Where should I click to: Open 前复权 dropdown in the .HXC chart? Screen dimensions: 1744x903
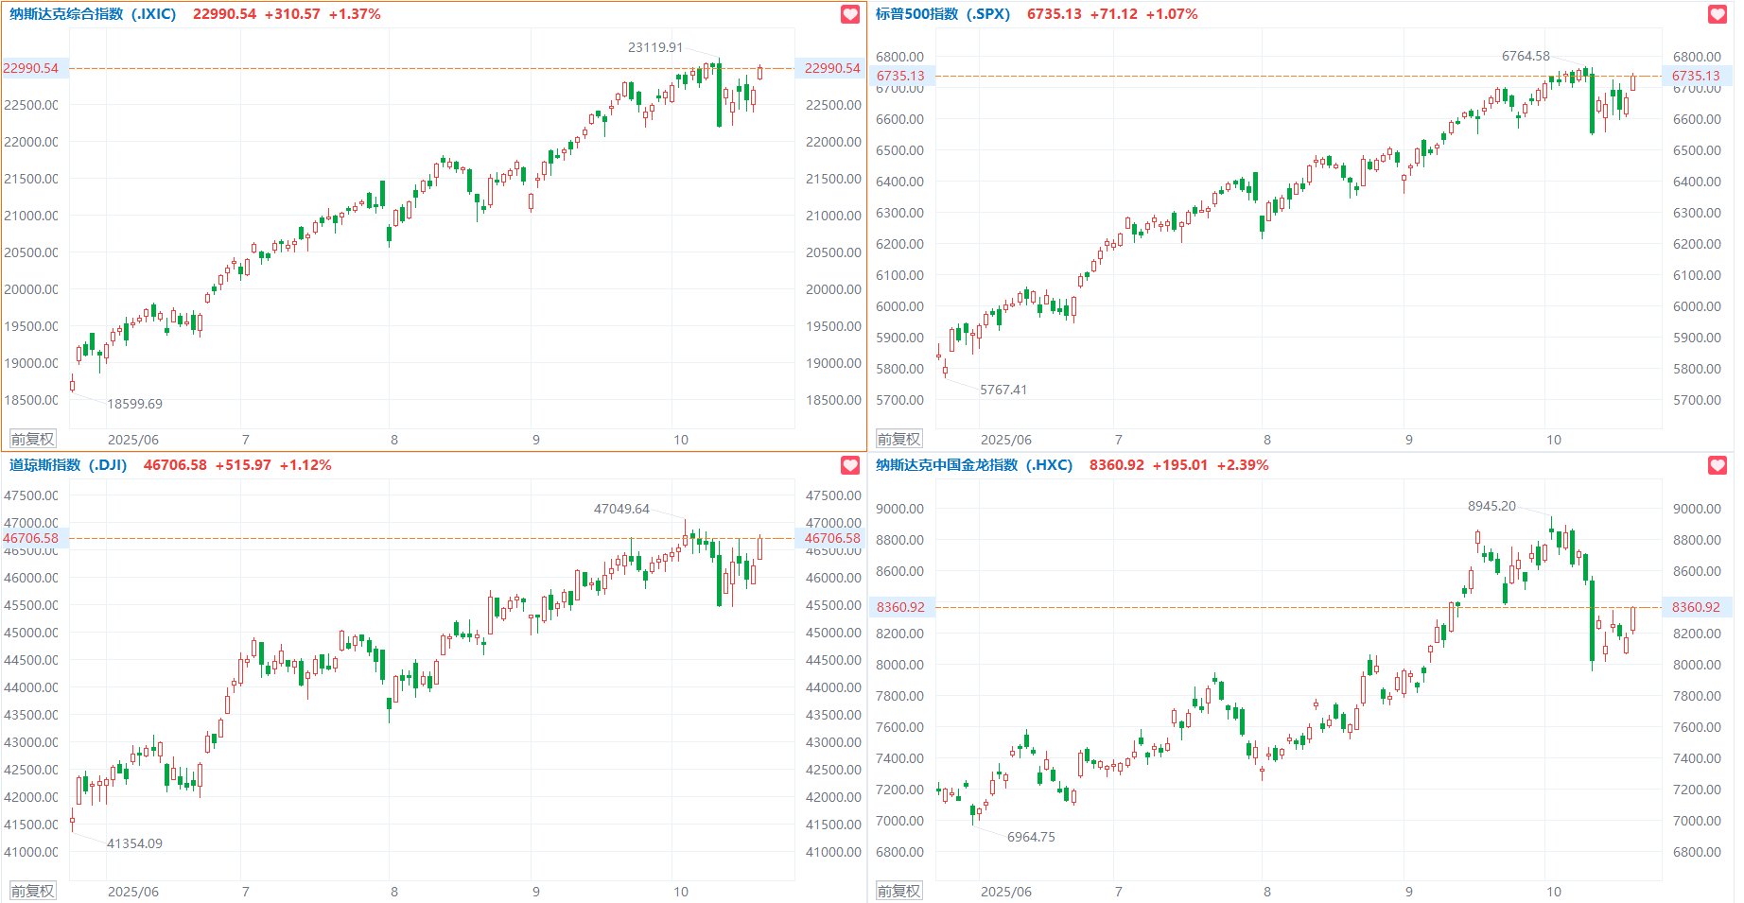[x=898, y=891]
